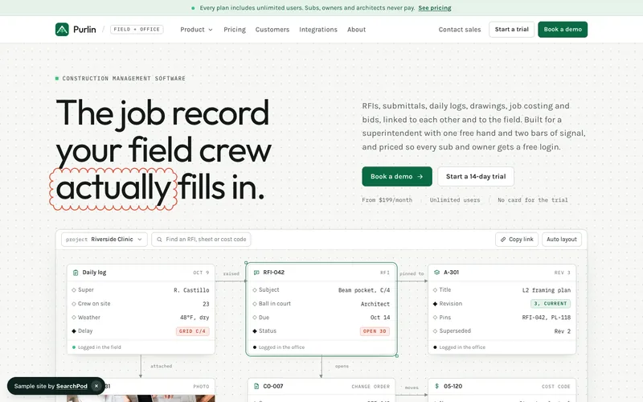Click Start a trial header button
Screen dimensions: 643x402
point(511,30)
